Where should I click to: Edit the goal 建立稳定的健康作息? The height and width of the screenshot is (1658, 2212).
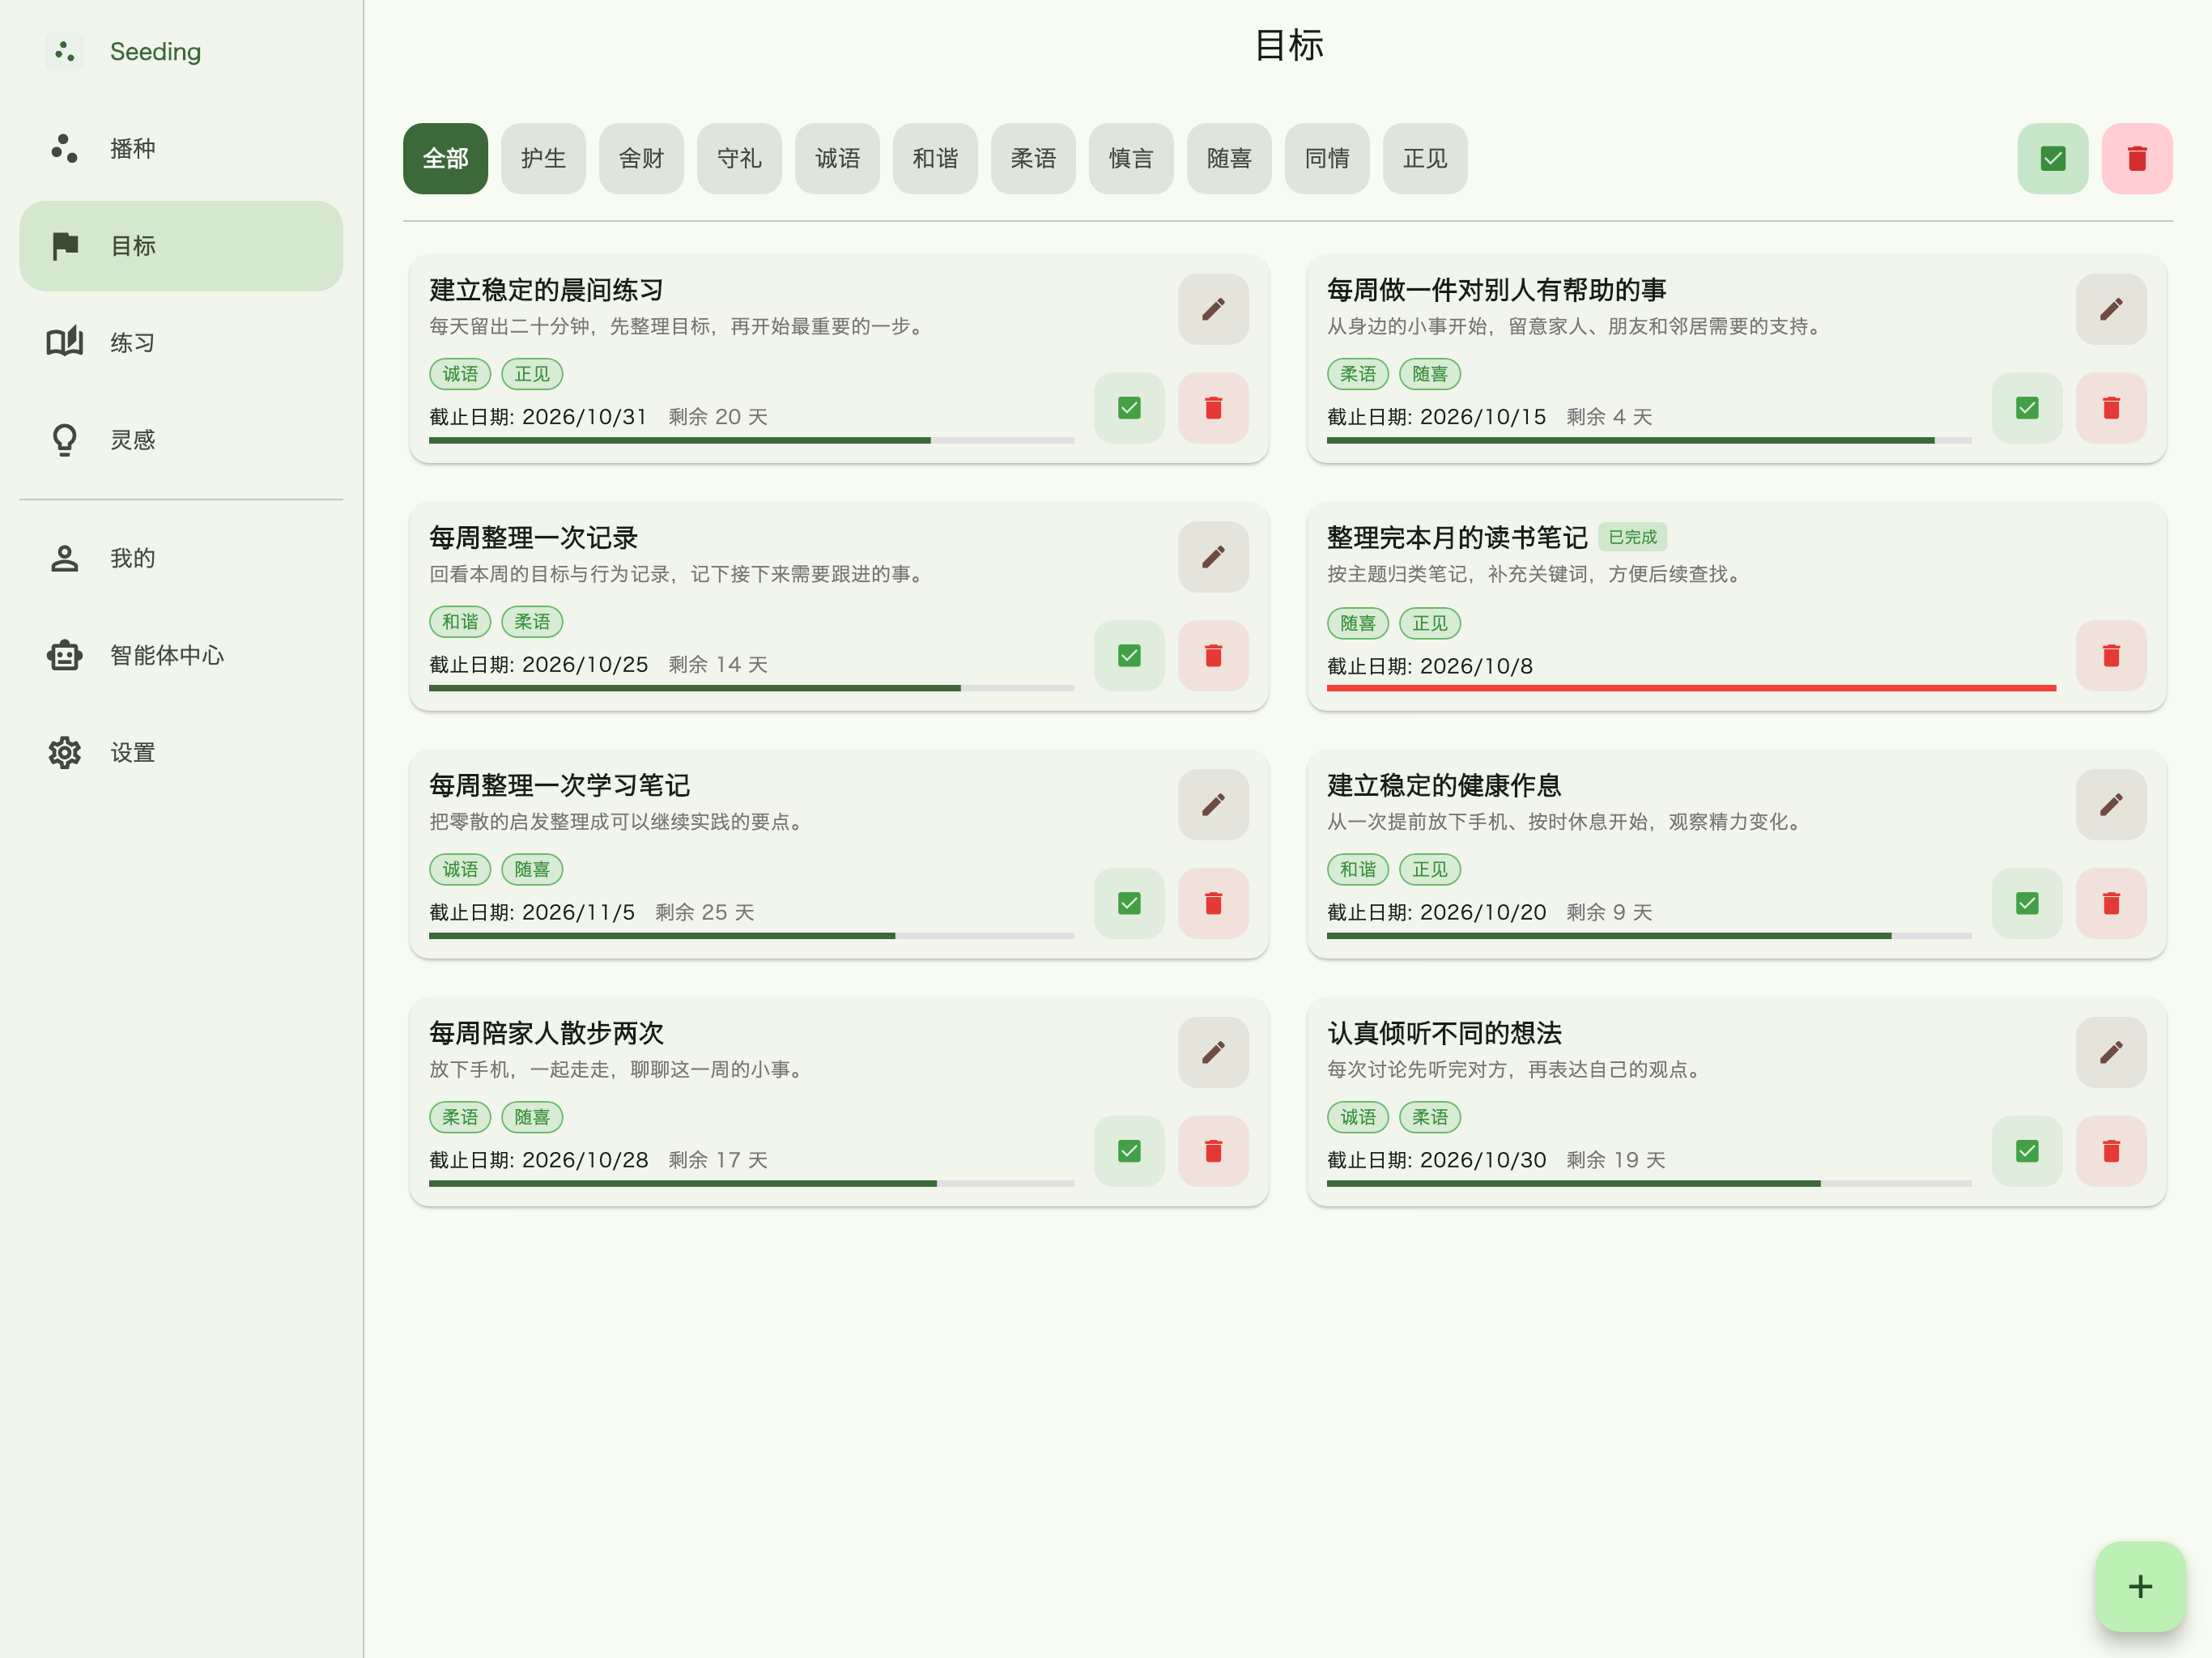2110,805
